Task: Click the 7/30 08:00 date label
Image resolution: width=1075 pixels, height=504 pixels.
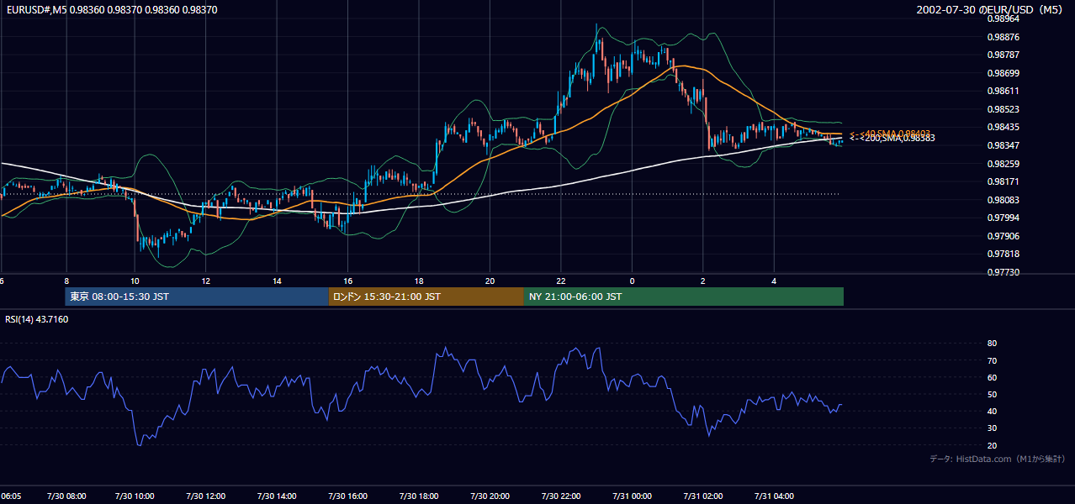Action: click(x=65, y=496)
